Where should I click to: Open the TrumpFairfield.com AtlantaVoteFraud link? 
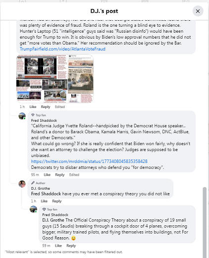click(x=62, y=49)
